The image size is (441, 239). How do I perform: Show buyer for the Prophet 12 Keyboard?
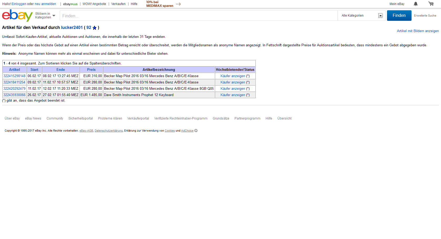point(232,95)
